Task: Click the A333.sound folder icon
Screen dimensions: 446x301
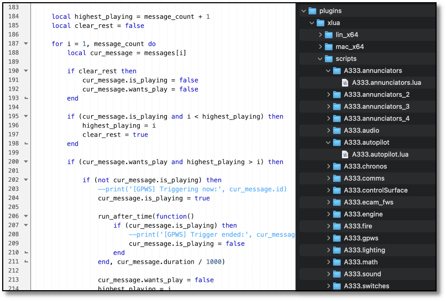Action: 337,274
